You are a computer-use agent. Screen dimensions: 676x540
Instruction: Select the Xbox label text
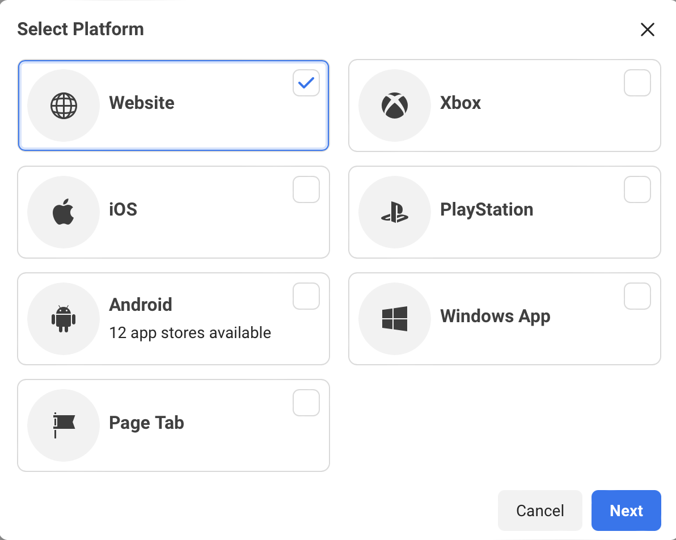(x=460, y=103)
